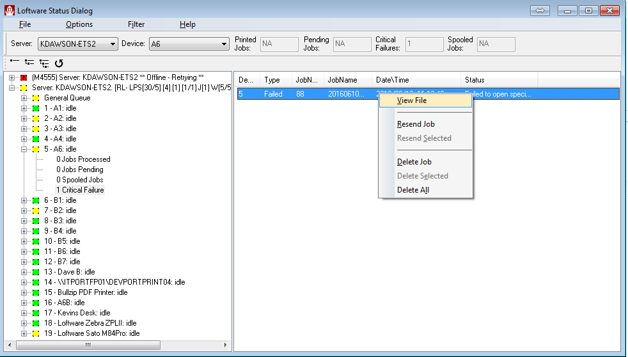This screenshot has width=628, height=357.
Task: Click 'Failed' cell in job row
Action: (273, 94)
